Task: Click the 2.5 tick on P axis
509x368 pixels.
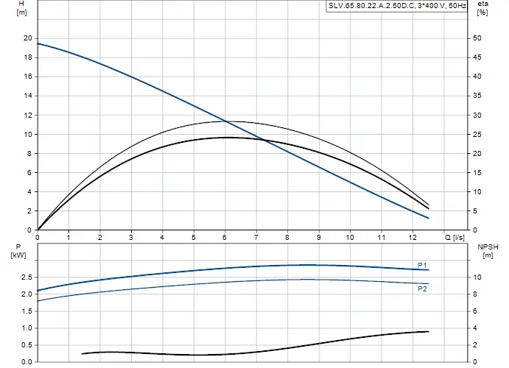Action: [27, 277]
